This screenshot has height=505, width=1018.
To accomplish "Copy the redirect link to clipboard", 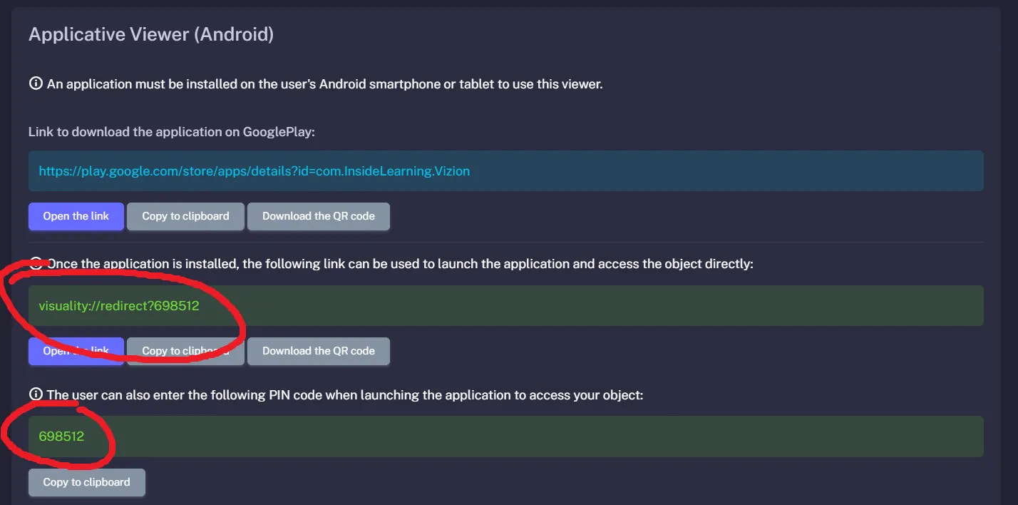I will (185, 351).
